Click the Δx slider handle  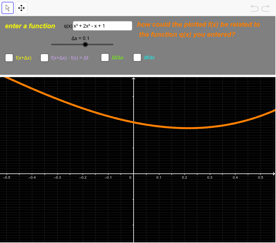[x=86, y=45]
